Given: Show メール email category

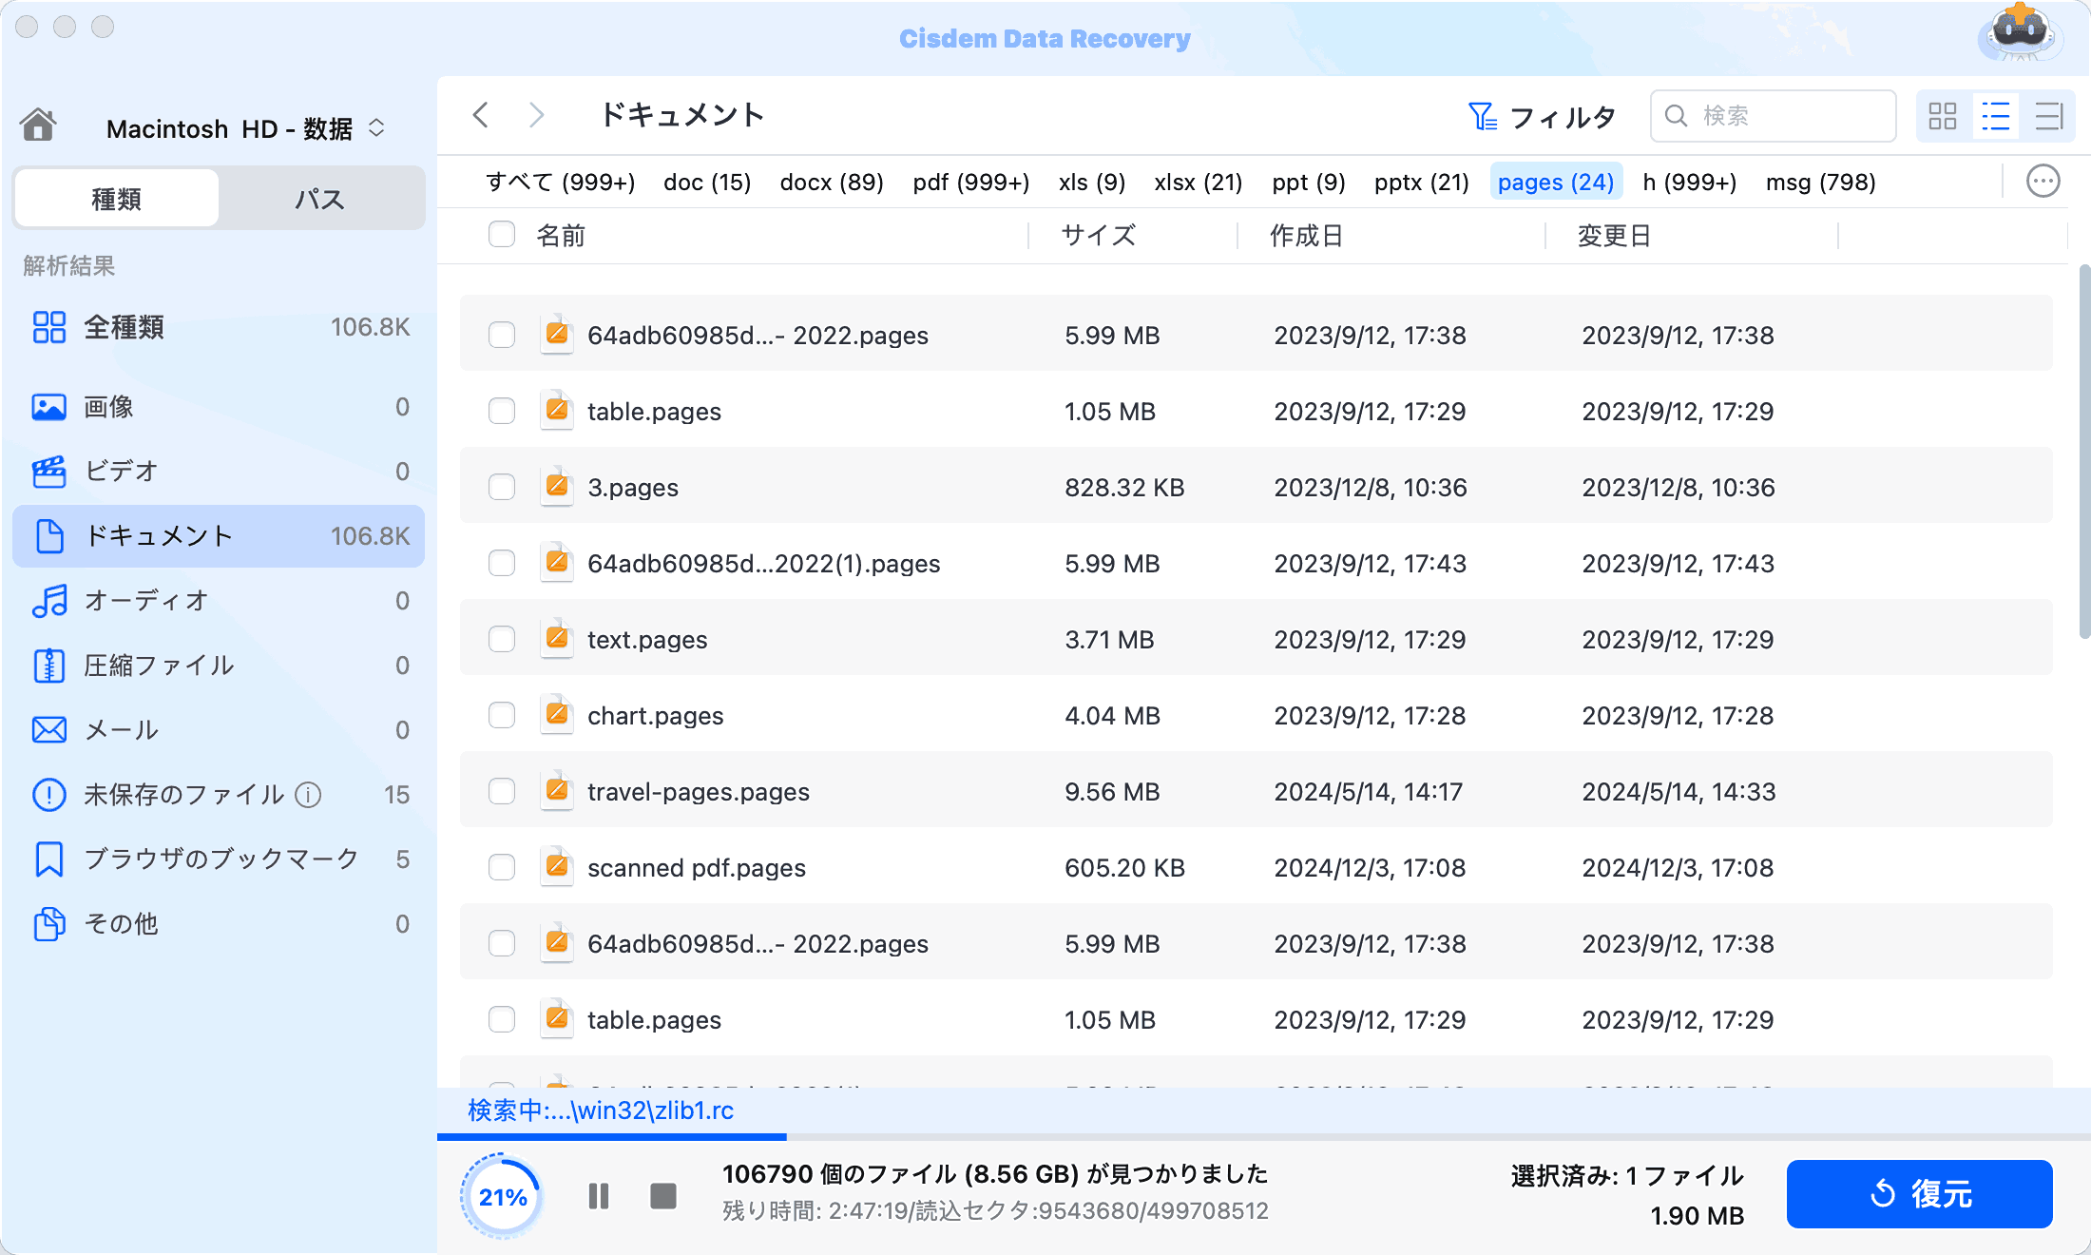Looking at the screenshot, I should coord(219,730).
